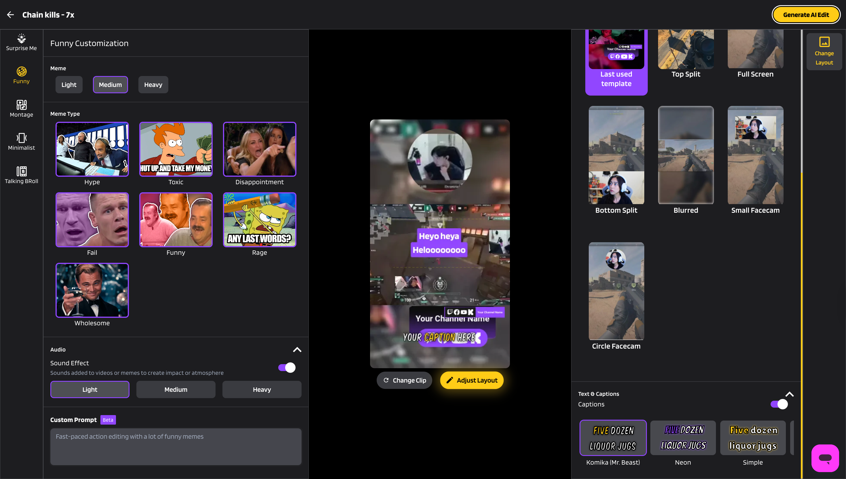Select the Toxic meme type thumbnail
Viewport: 846px width, 479px height.
click(x=176, y=149)
